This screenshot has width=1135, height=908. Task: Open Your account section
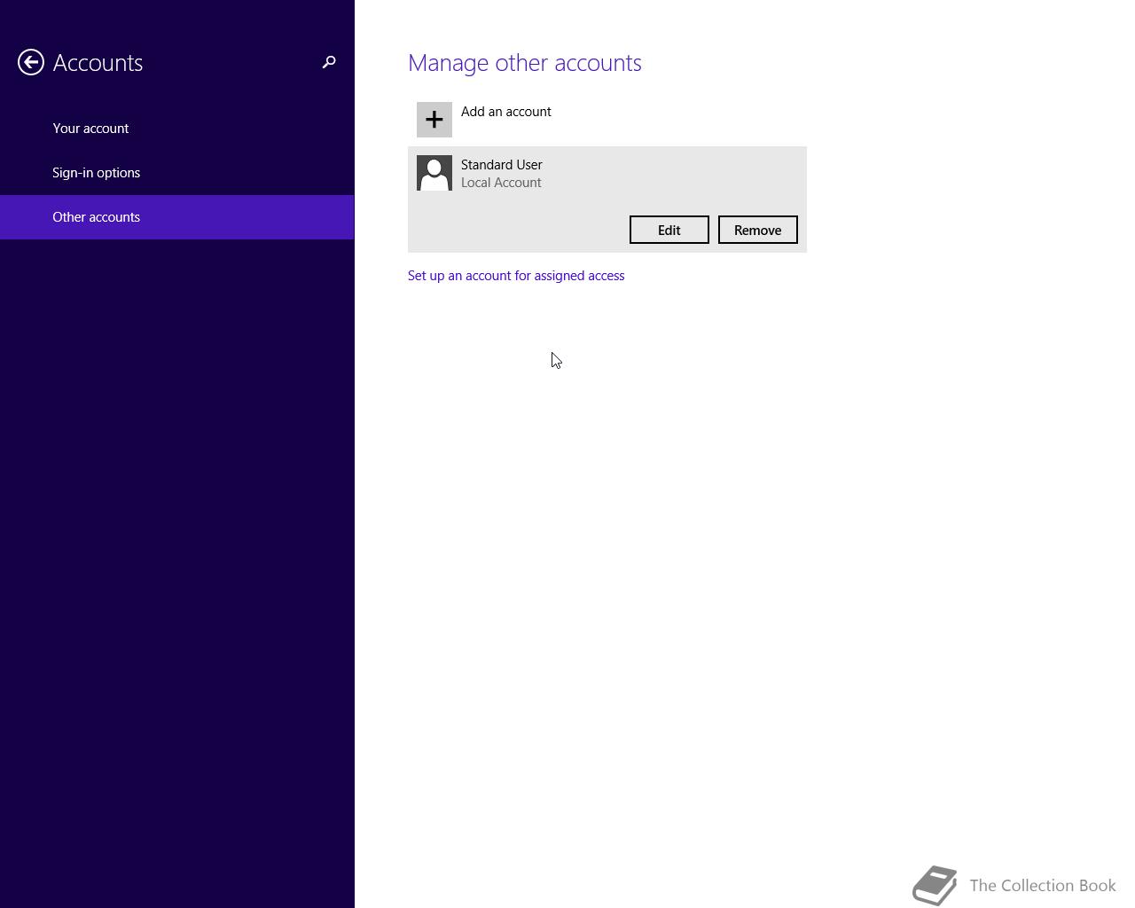pos(177,129)
